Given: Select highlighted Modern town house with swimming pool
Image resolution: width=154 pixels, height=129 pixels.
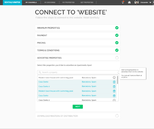Looking at the screenshot, I should tap(56, 91).
